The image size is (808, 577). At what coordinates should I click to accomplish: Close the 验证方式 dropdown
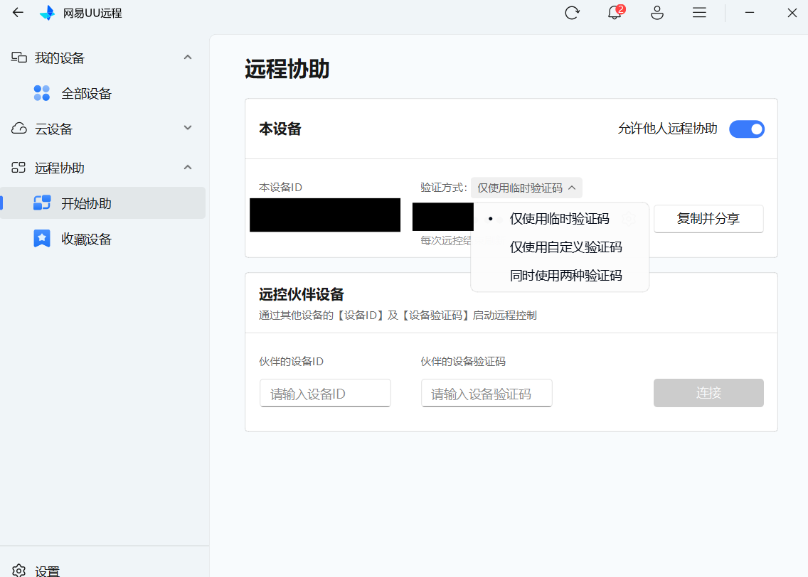526,188
